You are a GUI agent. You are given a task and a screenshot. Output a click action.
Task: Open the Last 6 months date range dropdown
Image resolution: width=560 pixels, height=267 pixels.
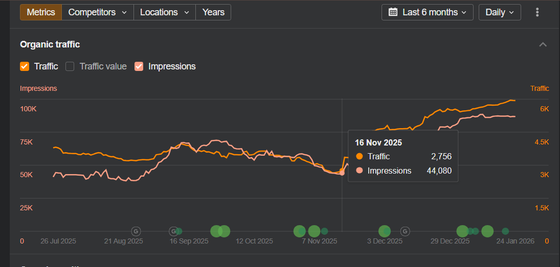(428, 12)
